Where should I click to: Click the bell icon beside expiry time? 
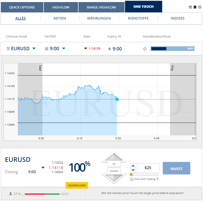109,49
